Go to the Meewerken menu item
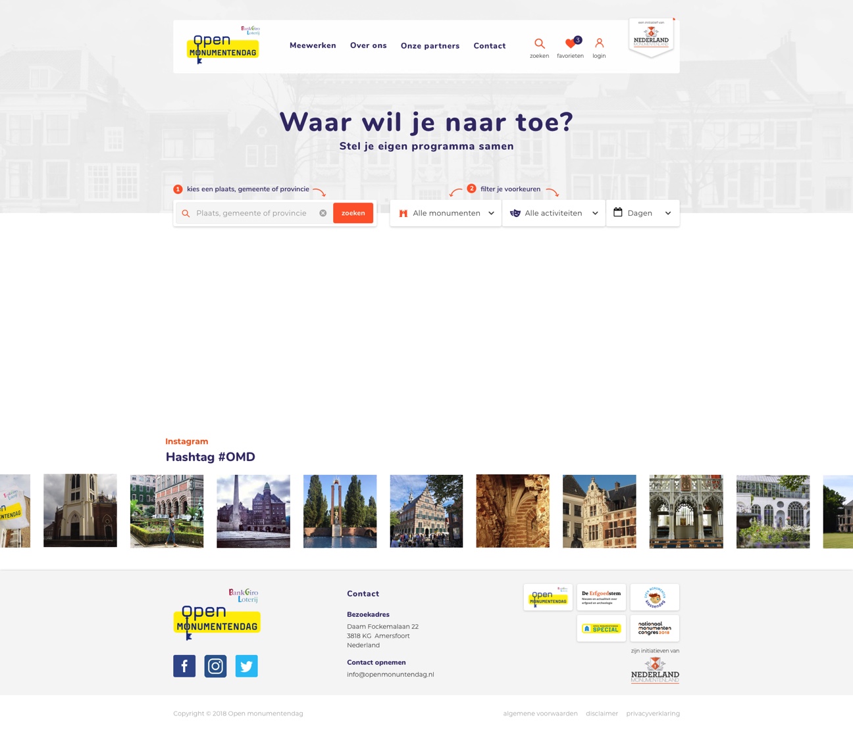Image resolution: width=853 pixels, height=730 pixels. 313,45
